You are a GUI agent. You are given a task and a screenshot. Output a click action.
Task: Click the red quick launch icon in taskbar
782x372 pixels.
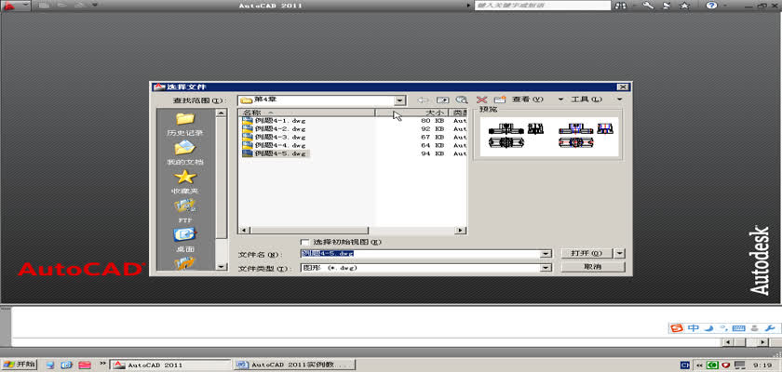point(84,365)
